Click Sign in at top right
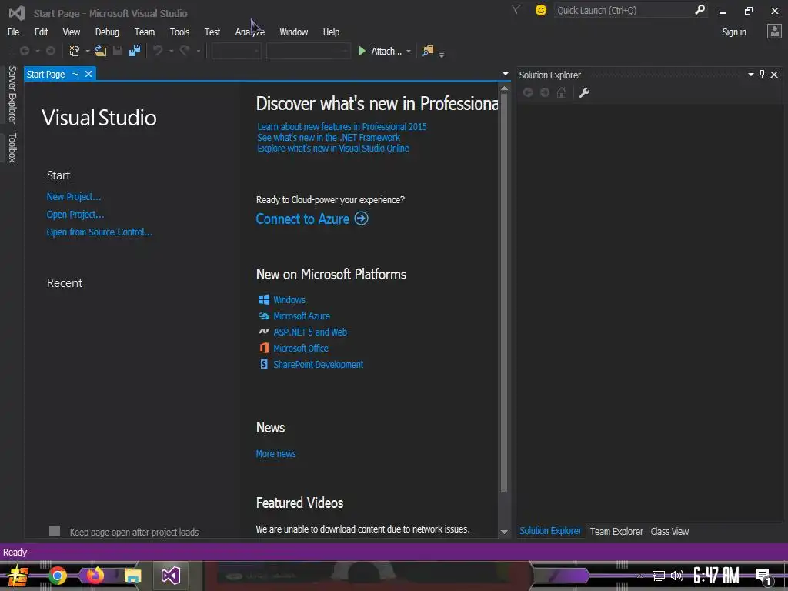This screenshot has width=788, height=591. [x=733, y=32]
